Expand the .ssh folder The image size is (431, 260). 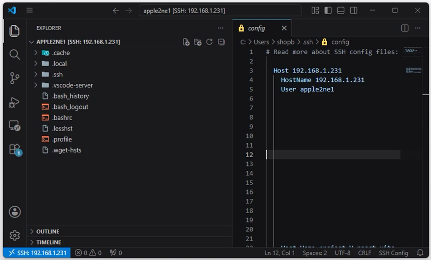pyautogui.click(x=36, y=74)
